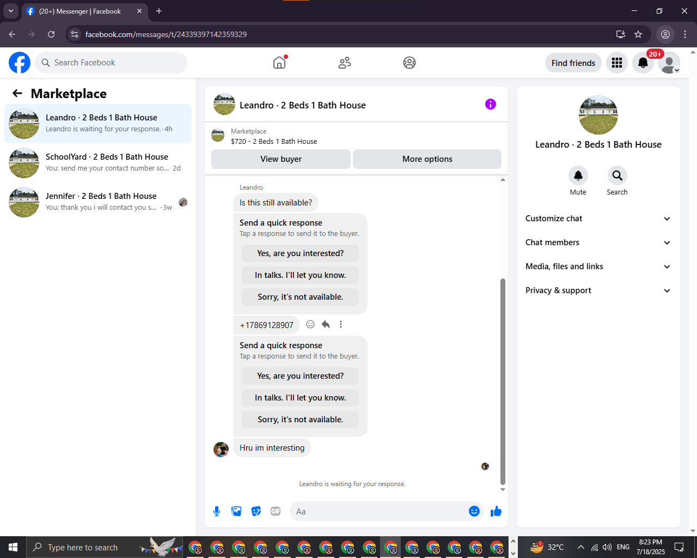The width and height of the screenshot is (697, 558).
Task: Open the Chrome profile icon
Action: 665,34
